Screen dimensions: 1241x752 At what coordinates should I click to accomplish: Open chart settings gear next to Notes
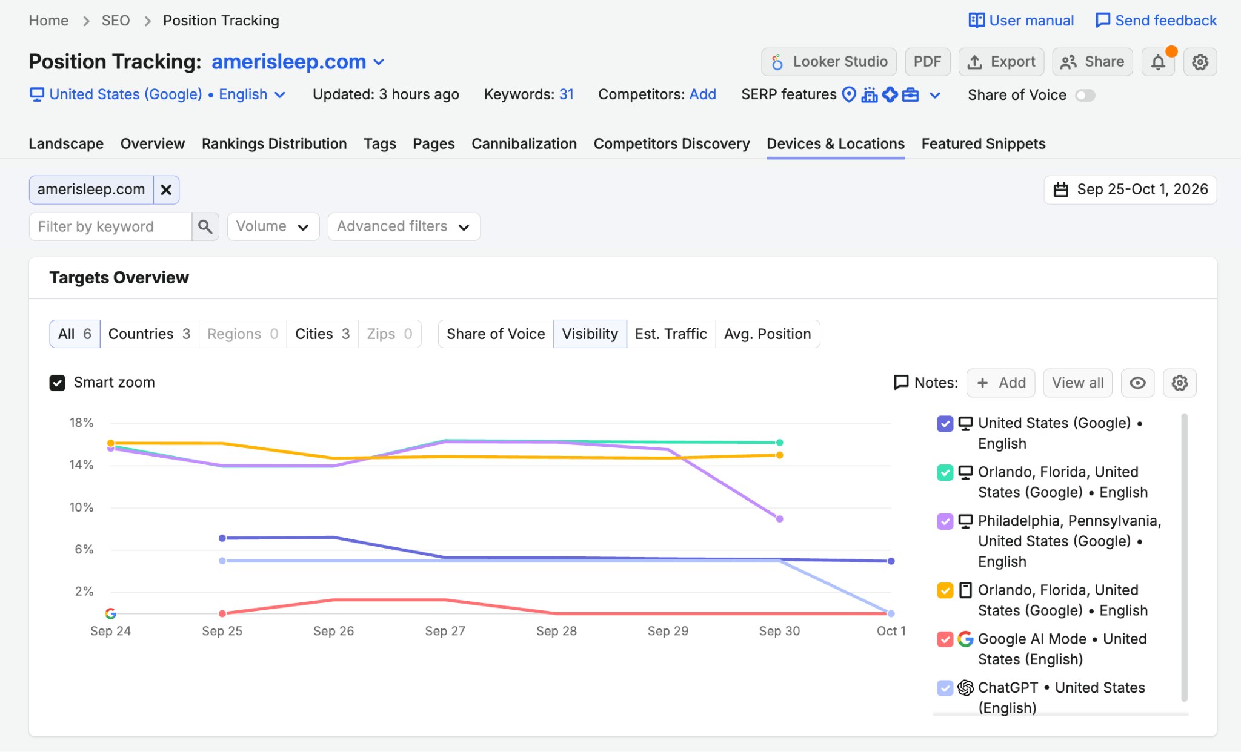point(1179,383)
